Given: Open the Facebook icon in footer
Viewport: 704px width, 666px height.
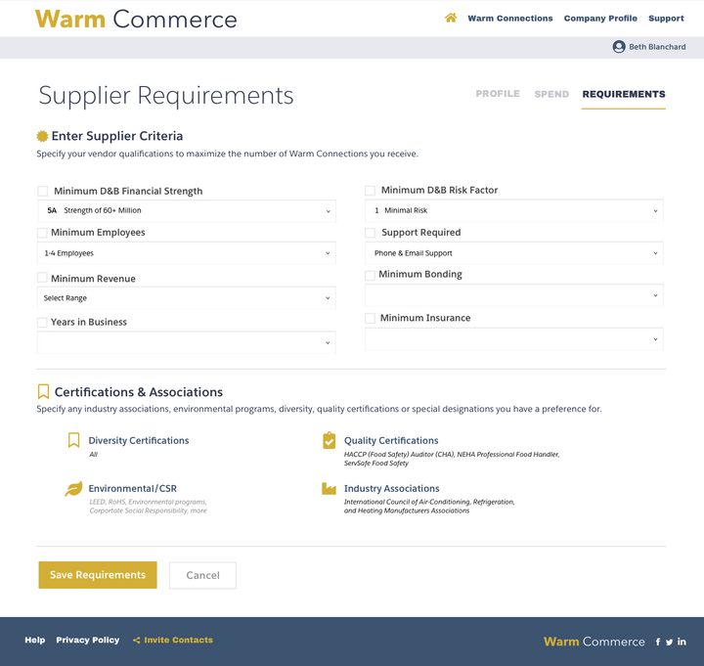Looking at the screenshot, I should [658, 642].
